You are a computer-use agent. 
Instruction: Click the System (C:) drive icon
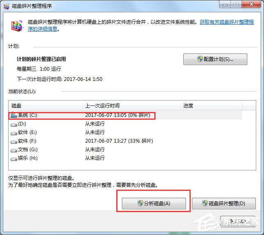pos(14,115)
